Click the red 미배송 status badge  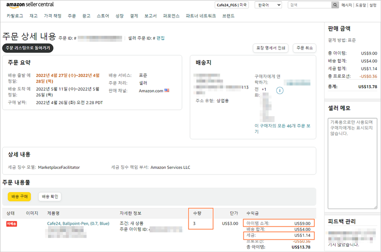point(11,223)
